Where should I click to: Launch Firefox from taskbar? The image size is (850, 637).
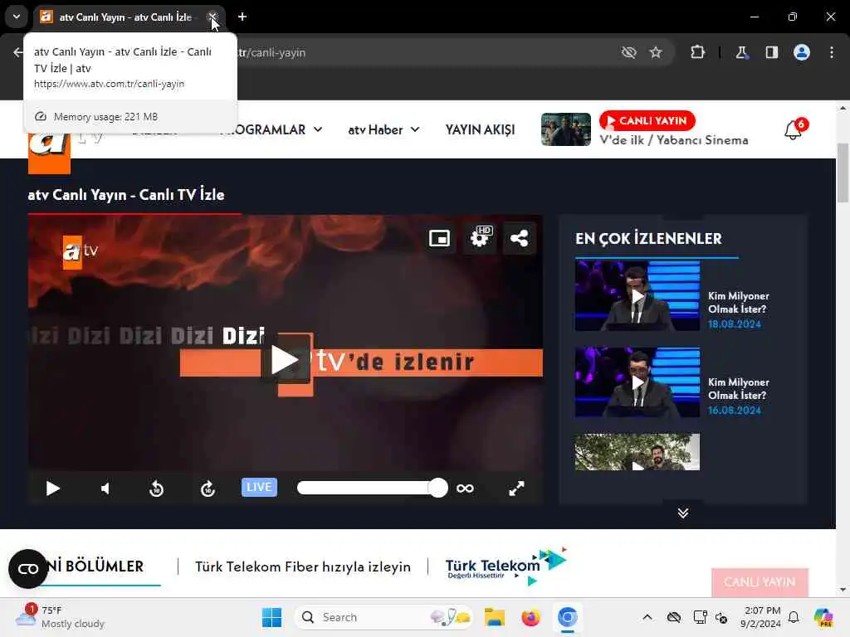click(x=530, y=617)
